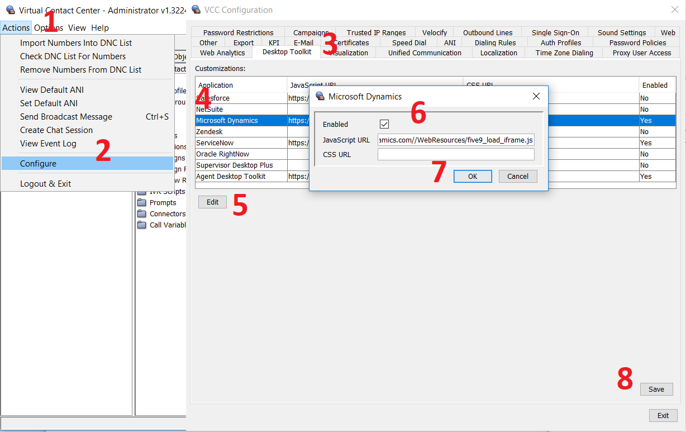
Task: Select the Desktop Toolkit tab
Action: tap(287, 52)
